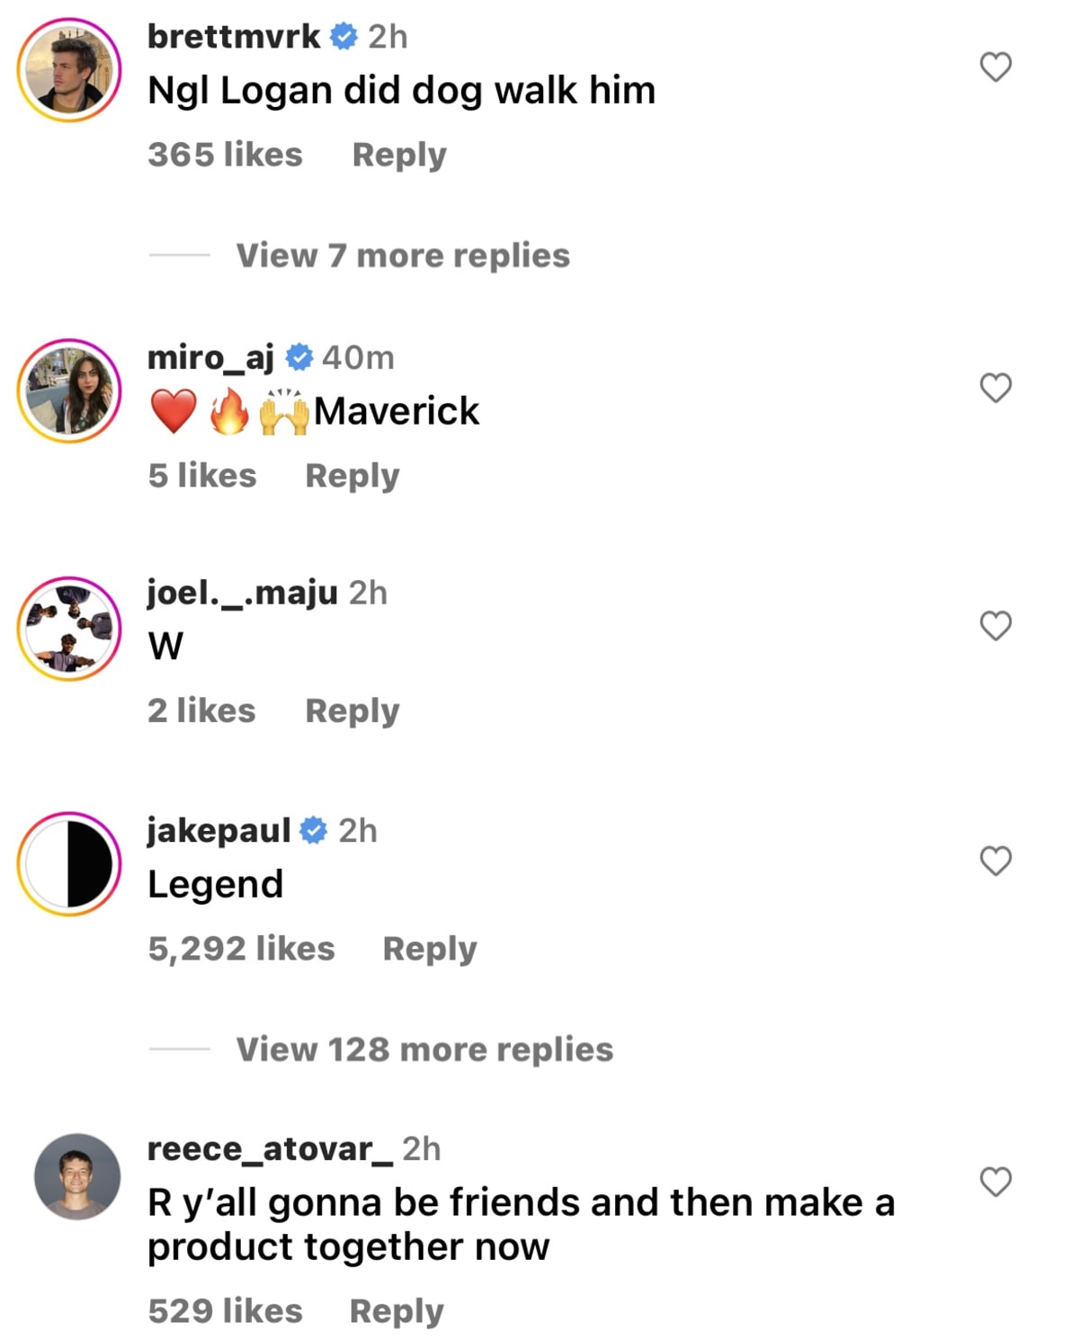Open '5,292 likes' on jakepaul's comment
The image size is (1079, 1340).
click(241, 947)
